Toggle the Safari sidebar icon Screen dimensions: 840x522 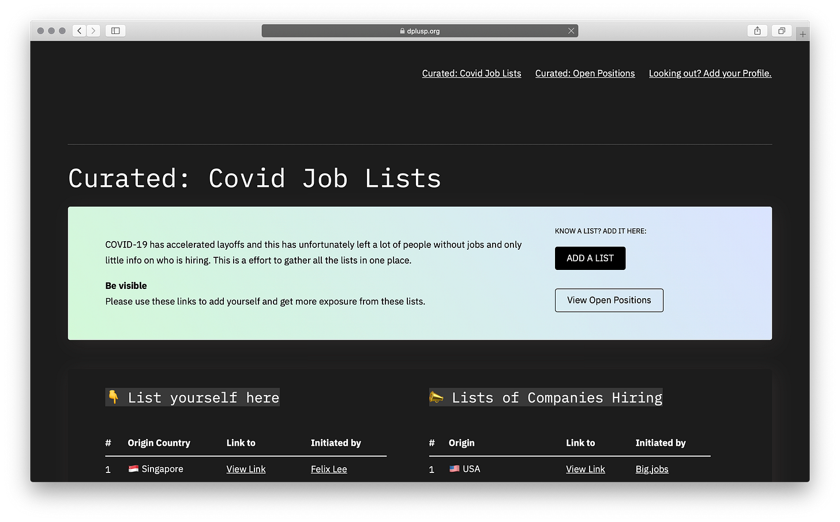pos(115,31)
